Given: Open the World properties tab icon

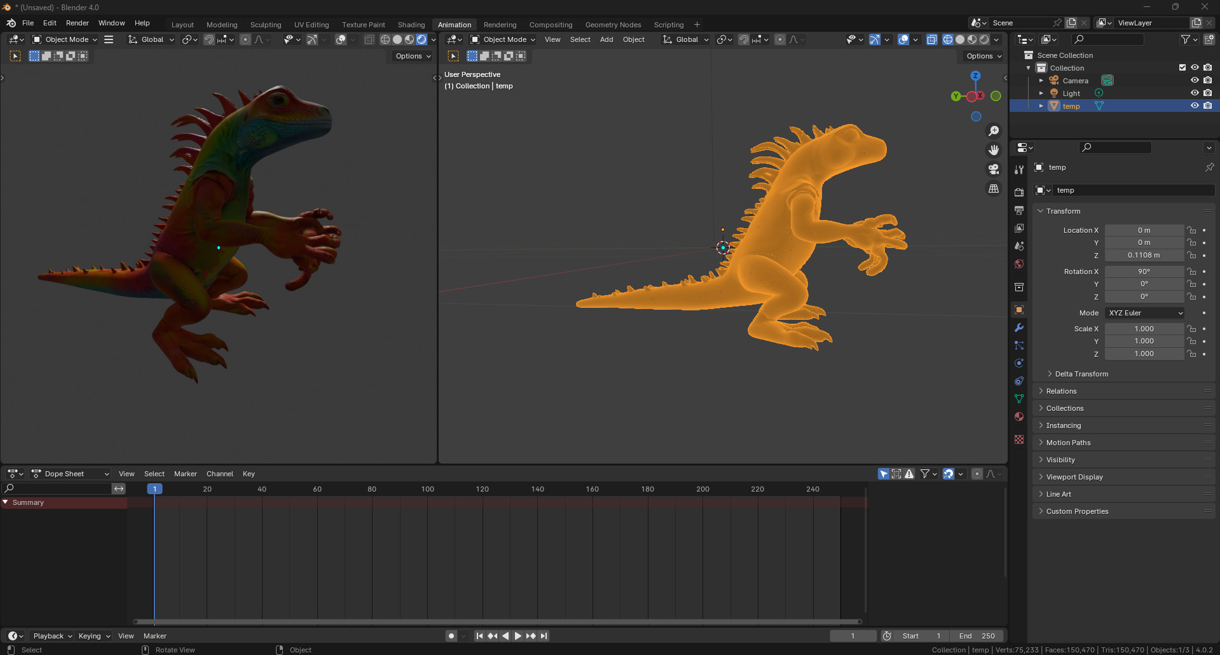Looking at the screenshot, I should [x=1019, y=264].
